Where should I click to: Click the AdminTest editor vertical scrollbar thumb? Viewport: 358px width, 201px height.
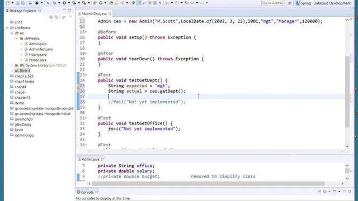347,91
